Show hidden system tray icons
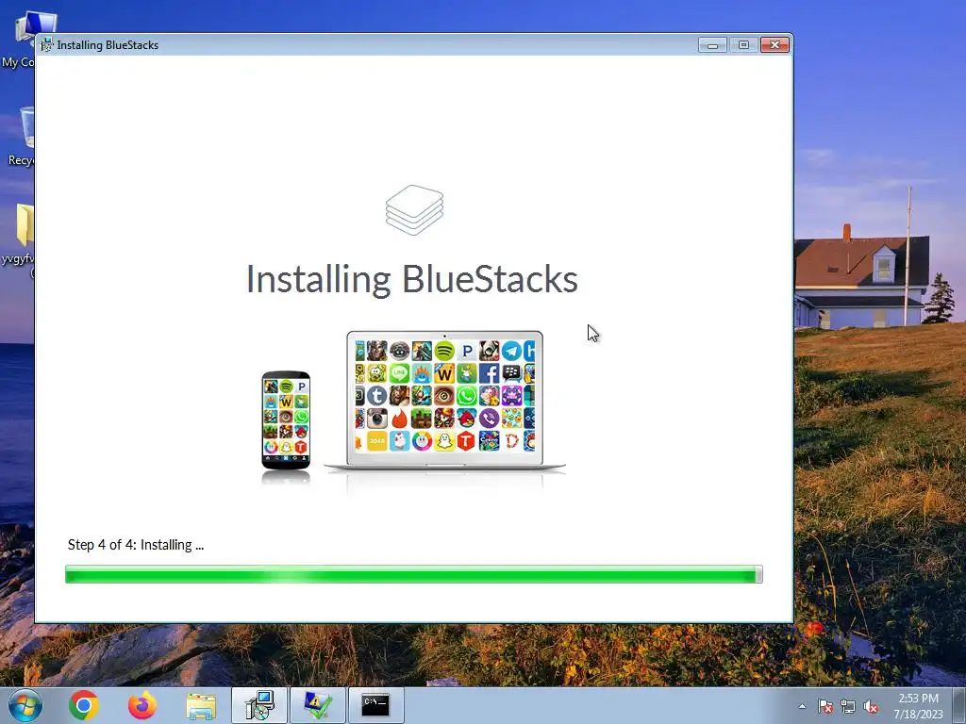Image resolution: width=966 pixels, height=724 pixels. coord(802,706)
